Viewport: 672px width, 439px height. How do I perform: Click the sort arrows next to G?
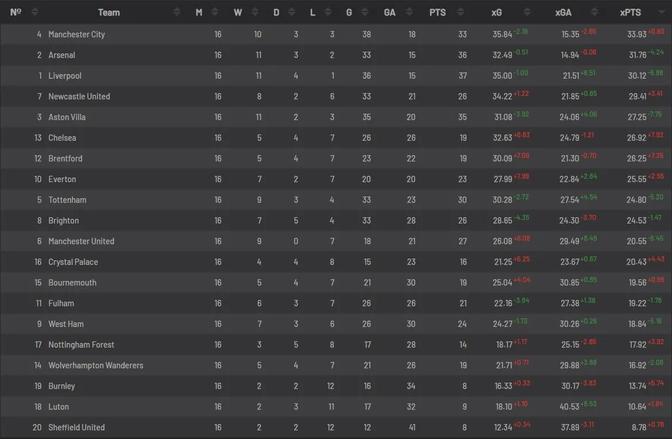point(365,12)
